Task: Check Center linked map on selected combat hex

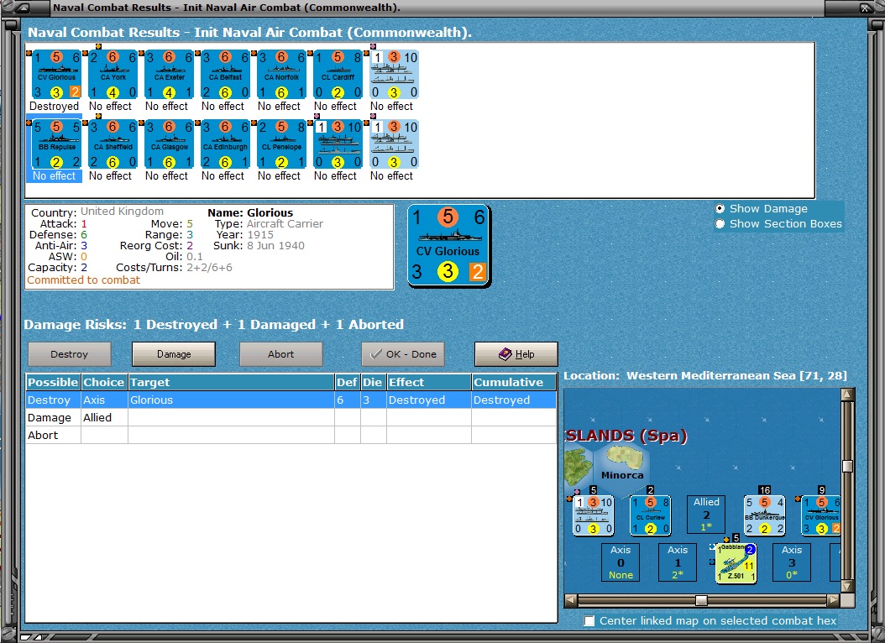Action: tap(589, 620)
